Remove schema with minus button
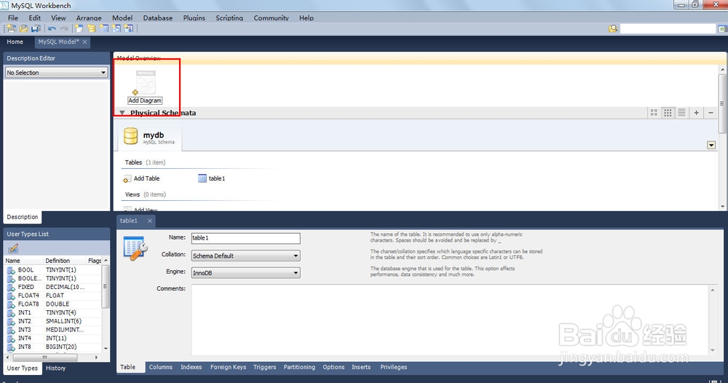This screenshot has height=383, width=728. point(711,113)
